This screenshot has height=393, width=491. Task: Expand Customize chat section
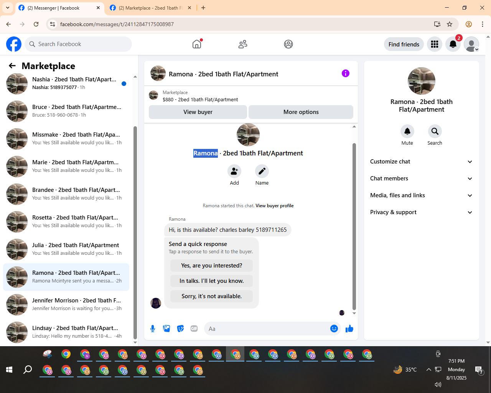[x=422, y=162]
